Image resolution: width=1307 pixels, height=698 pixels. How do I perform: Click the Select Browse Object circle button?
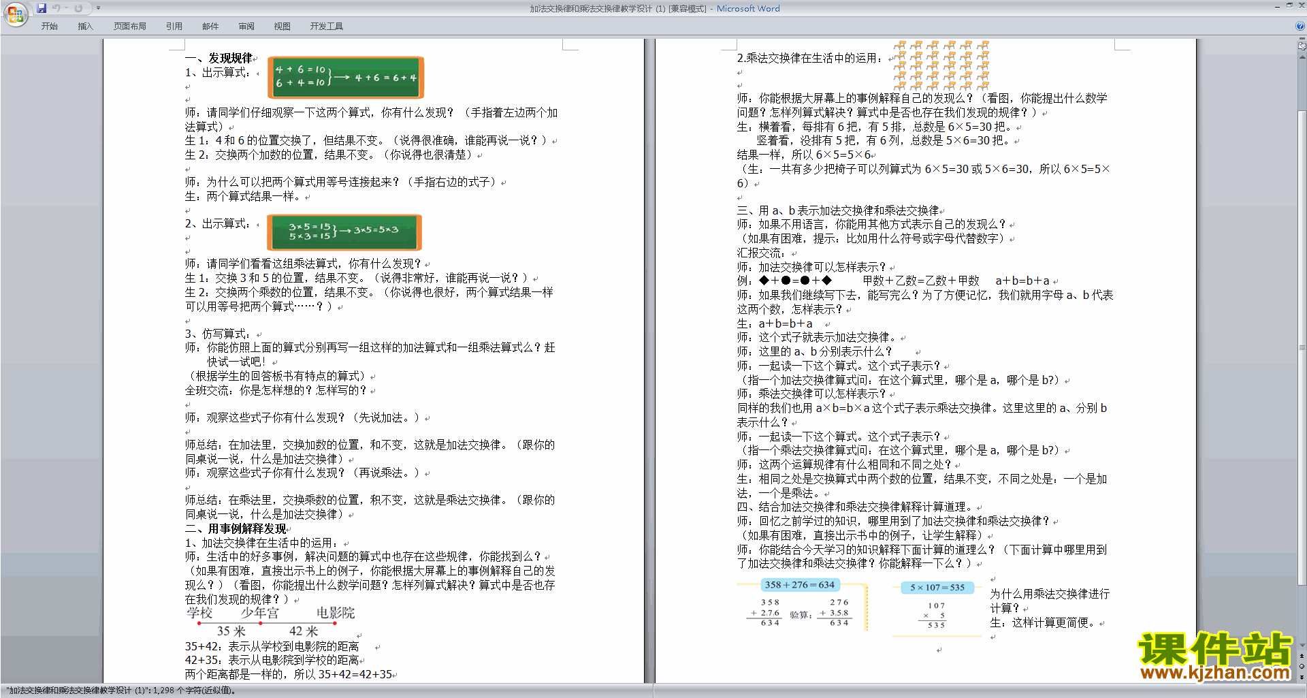pos(1302,667)
